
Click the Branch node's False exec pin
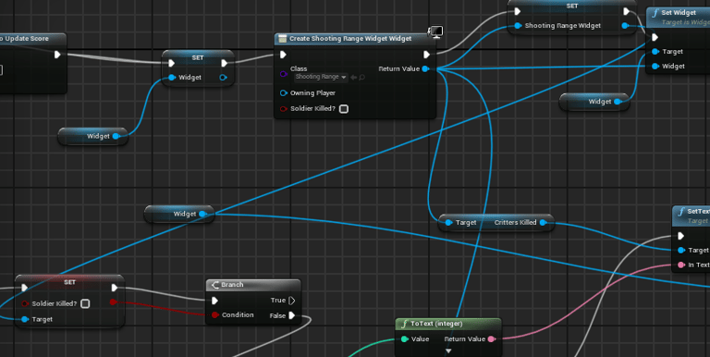point(291,315)
